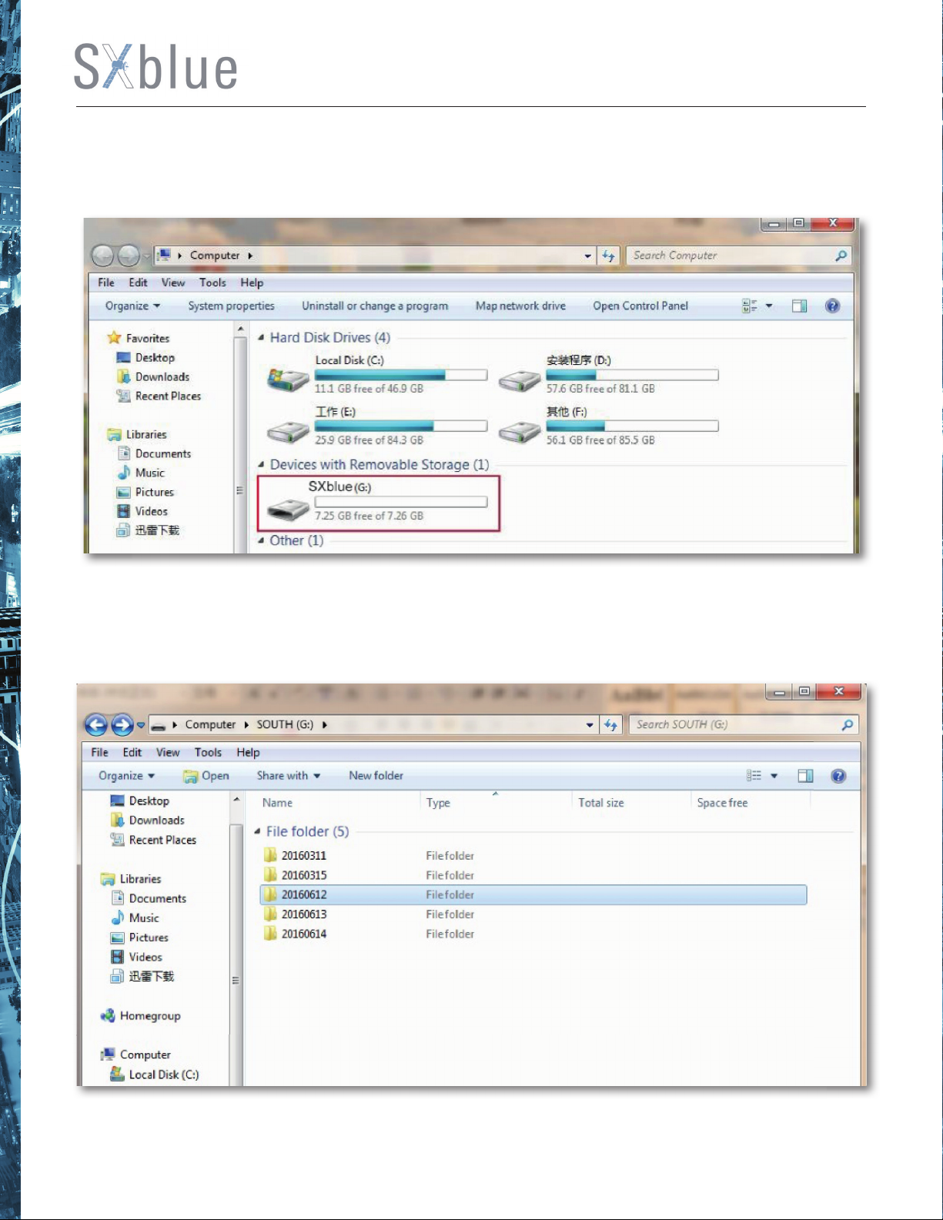The width and height of the screenshot is (943, 1220).
Task: Click Total size column header
Action: 601,803
